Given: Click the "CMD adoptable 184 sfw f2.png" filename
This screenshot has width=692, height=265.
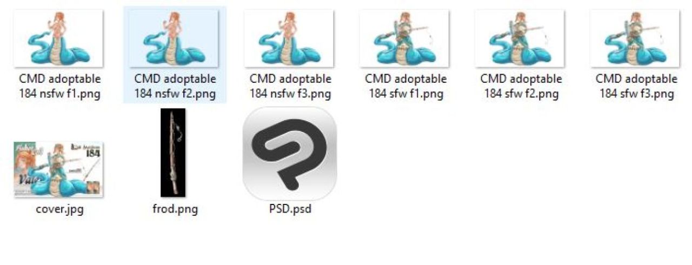Looking at the screenshot, I should (521, 87).
